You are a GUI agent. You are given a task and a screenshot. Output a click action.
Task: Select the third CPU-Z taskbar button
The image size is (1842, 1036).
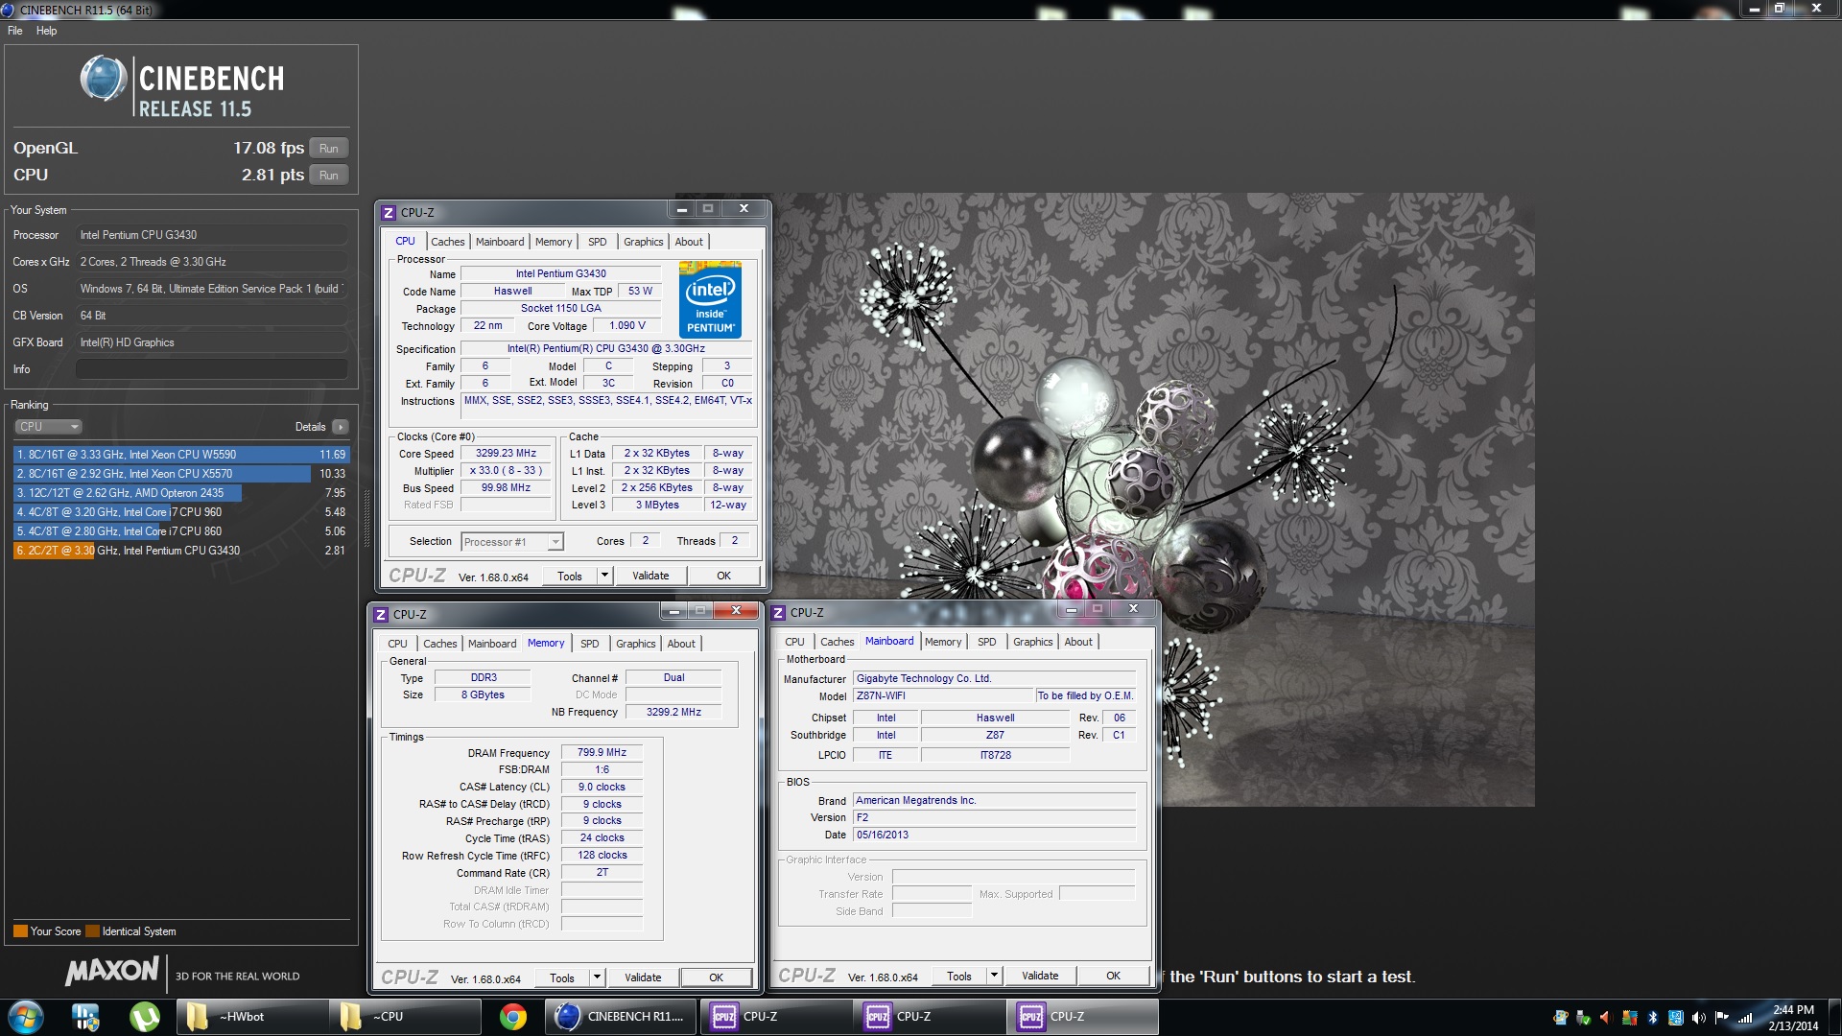tap(1082, 1017)
